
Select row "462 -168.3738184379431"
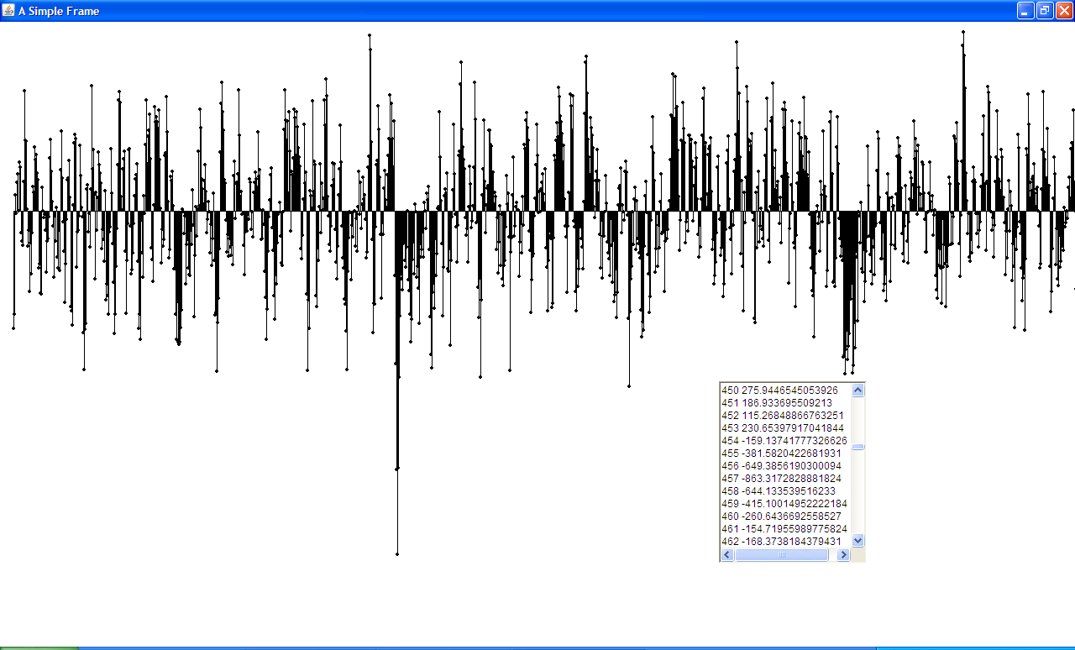point(786,542)
